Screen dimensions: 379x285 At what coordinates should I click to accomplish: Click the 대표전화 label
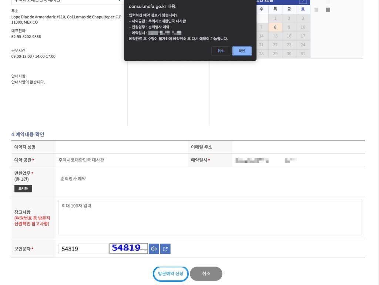pos(19,31)
